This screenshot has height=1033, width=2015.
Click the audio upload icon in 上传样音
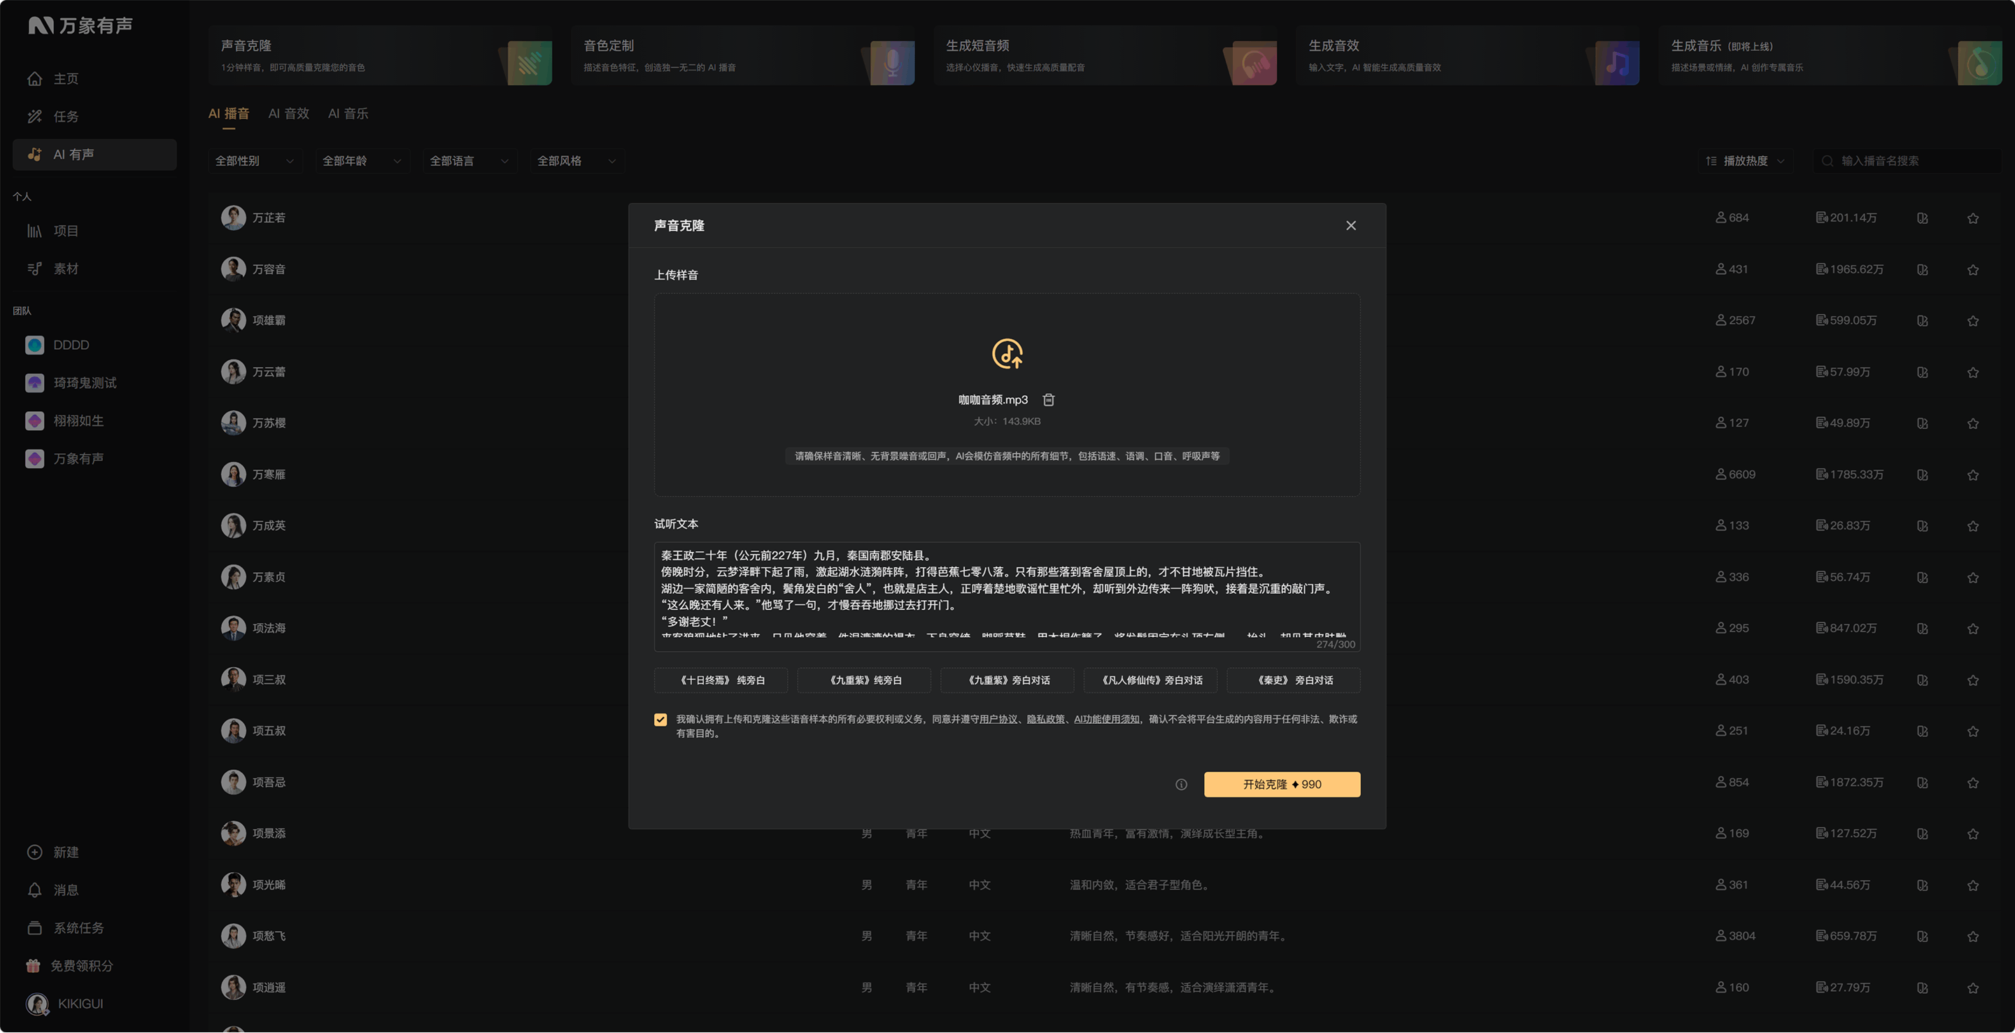click(x=1007, y=353)
